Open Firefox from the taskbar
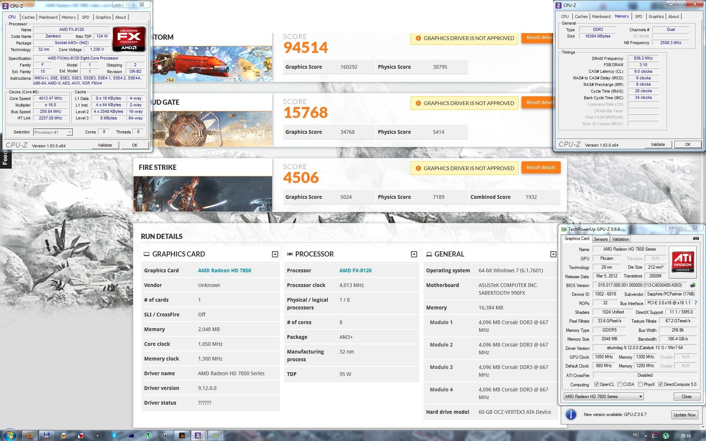The height and width of the screenshot is (441, 706). (30, 435)
